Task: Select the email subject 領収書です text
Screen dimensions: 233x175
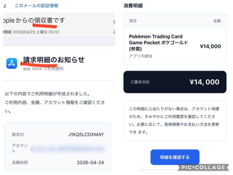Action: [x=50, y=20]
